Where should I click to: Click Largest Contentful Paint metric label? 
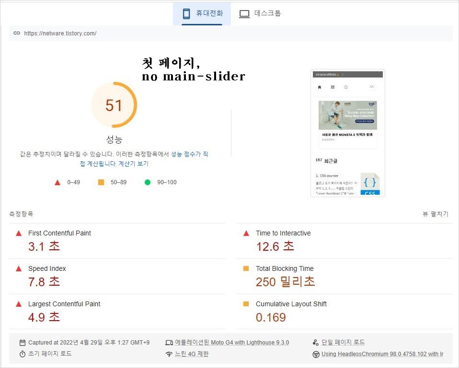[64, 304]
